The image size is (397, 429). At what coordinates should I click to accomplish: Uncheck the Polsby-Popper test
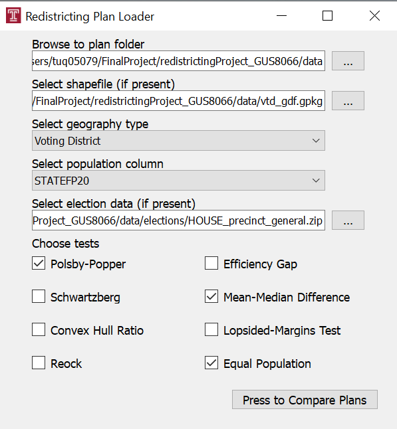(x=39, y=263)
